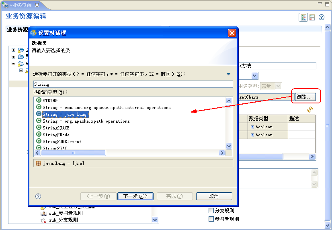The width and height of the screenshot is (332, 230).
Task: Click the green grid view icon in the editor header
Action: 303,18
